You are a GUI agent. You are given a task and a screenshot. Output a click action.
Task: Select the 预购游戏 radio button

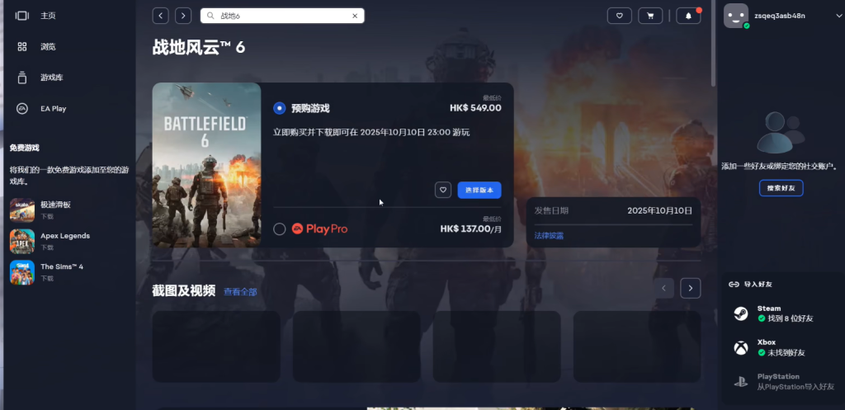(280, 108)
